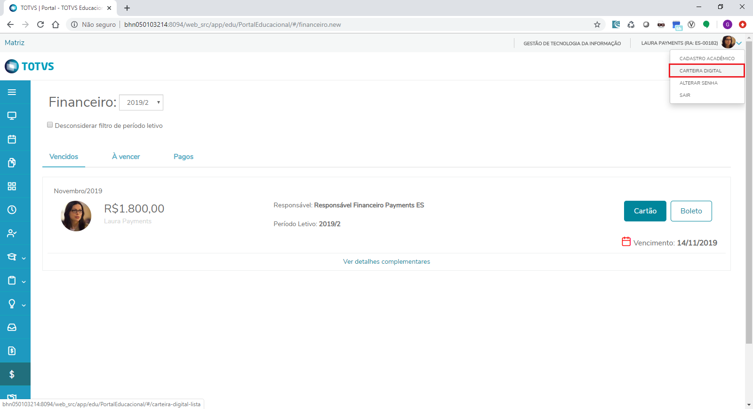The width and height of the screenshot is (753, 409).
Task: Bookmark page with star icon
Action: [597, 24]
